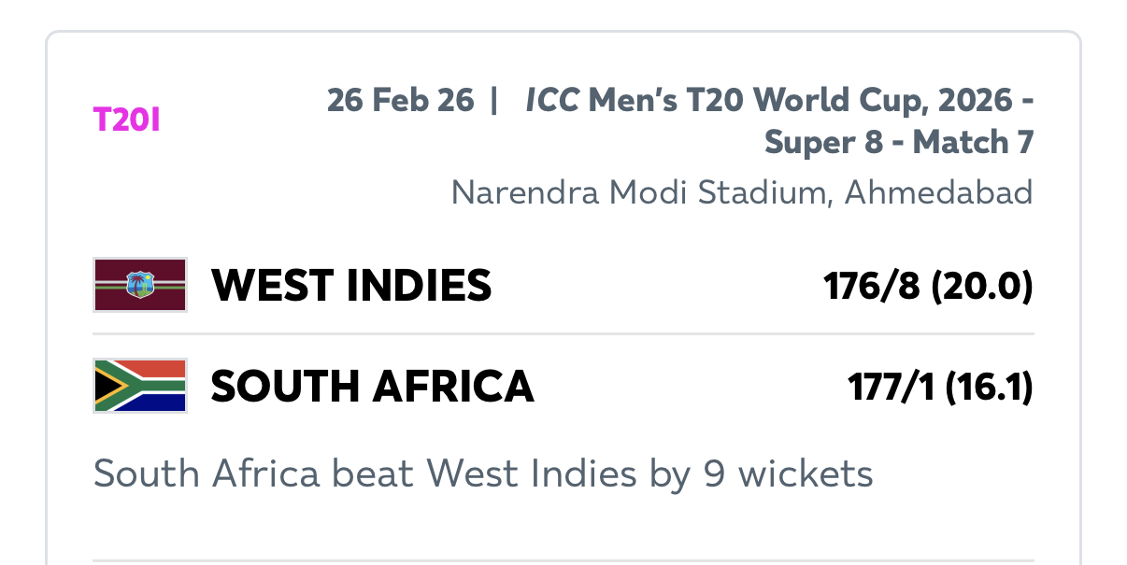
Task: Click the pink T20I format label
Action: click(x=127, y=120)
